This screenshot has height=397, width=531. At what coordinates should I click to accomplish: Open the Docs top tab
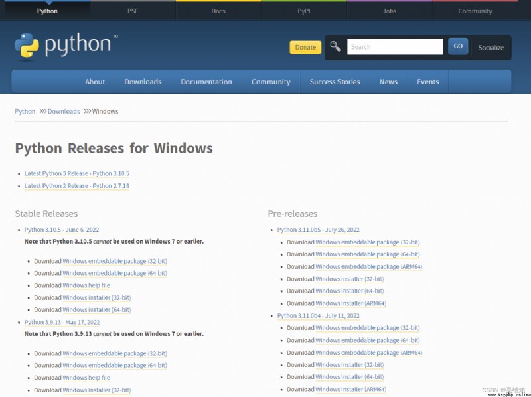[218, 11]
